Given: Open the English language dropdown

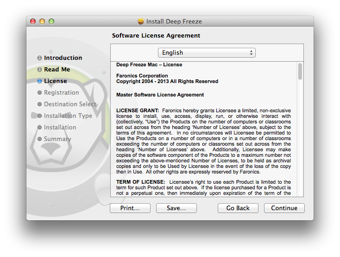Looking at the screenshot, I should [207, 52].
